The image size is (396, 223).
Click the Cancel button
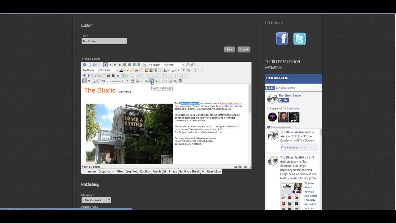pos(244,50)
